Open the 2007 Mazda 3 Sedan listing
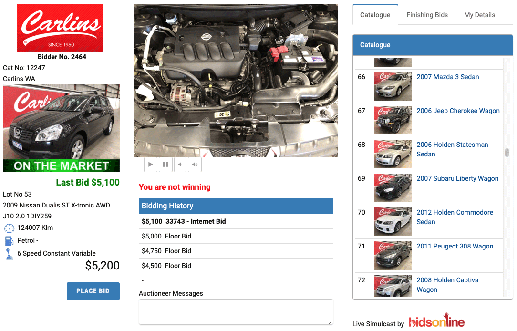Screen dimensions: 517x331 pyautogui.click(x=447, y=77)
